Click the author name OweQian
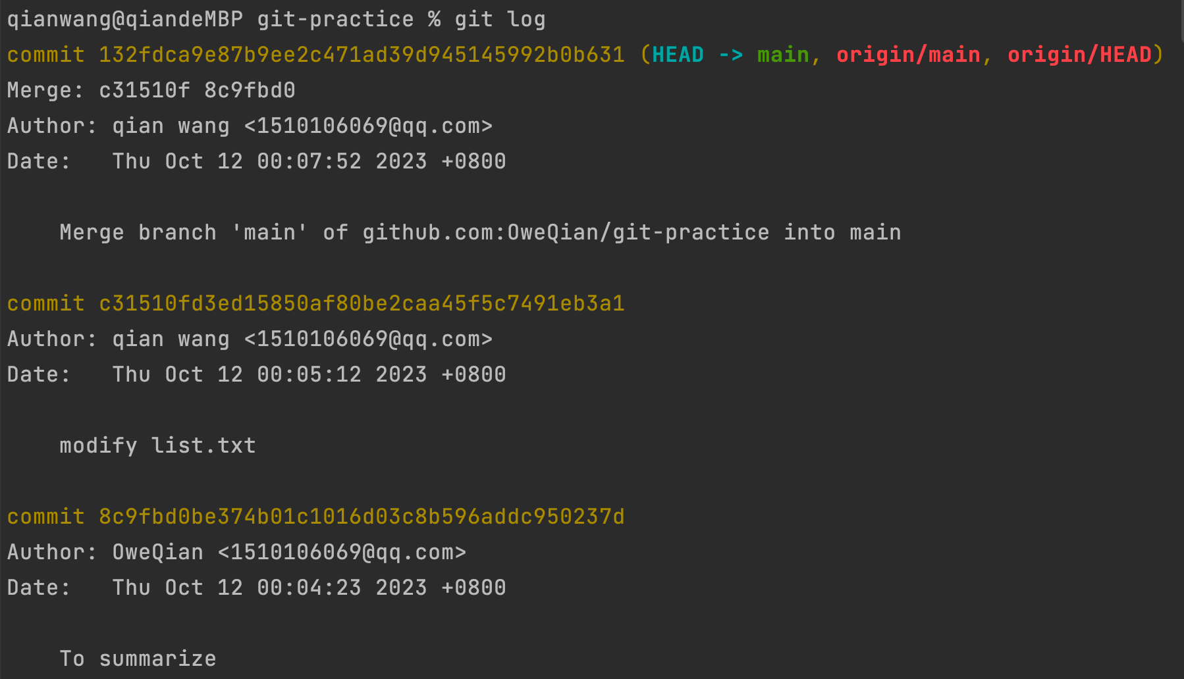The width and height of the screenshot is (1184, 679). (157, 552)
